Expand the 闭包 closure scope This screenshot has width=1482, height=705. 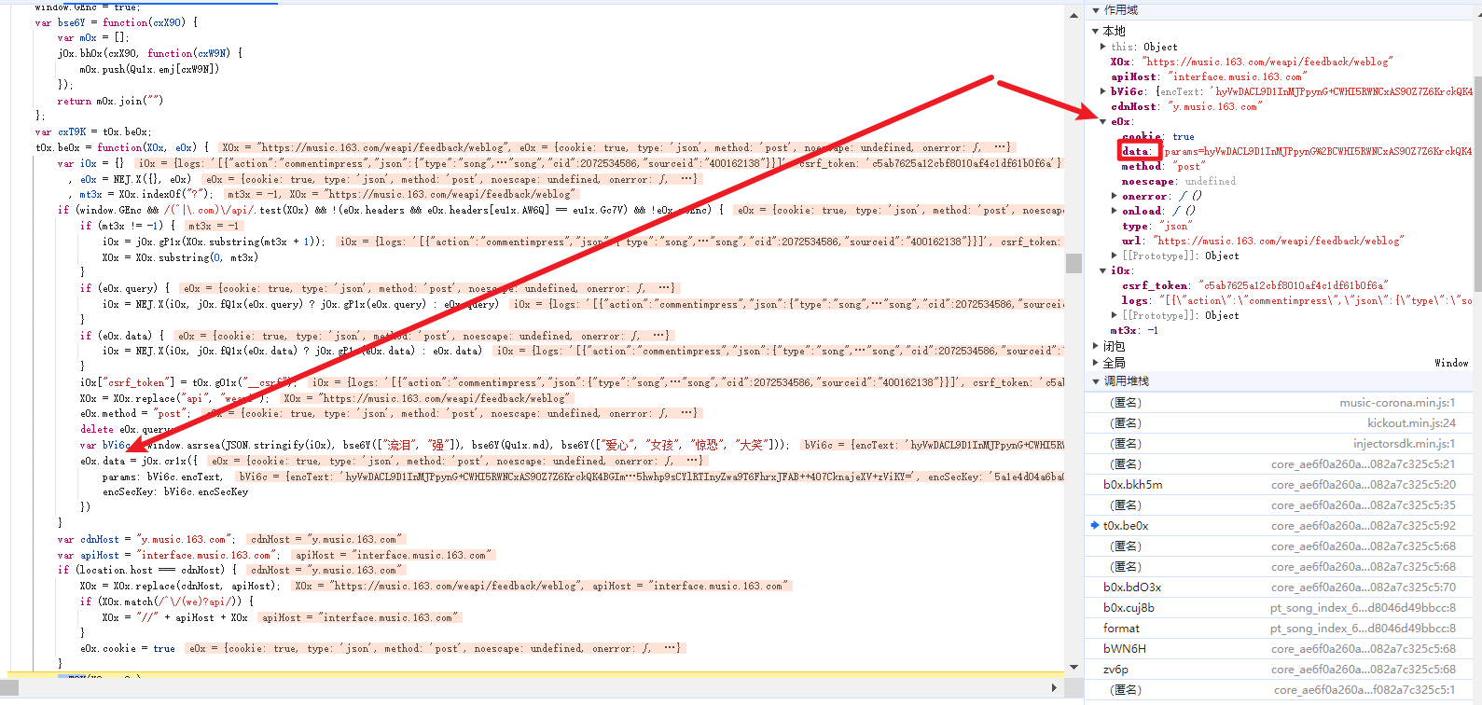[x=1096, y=346]
